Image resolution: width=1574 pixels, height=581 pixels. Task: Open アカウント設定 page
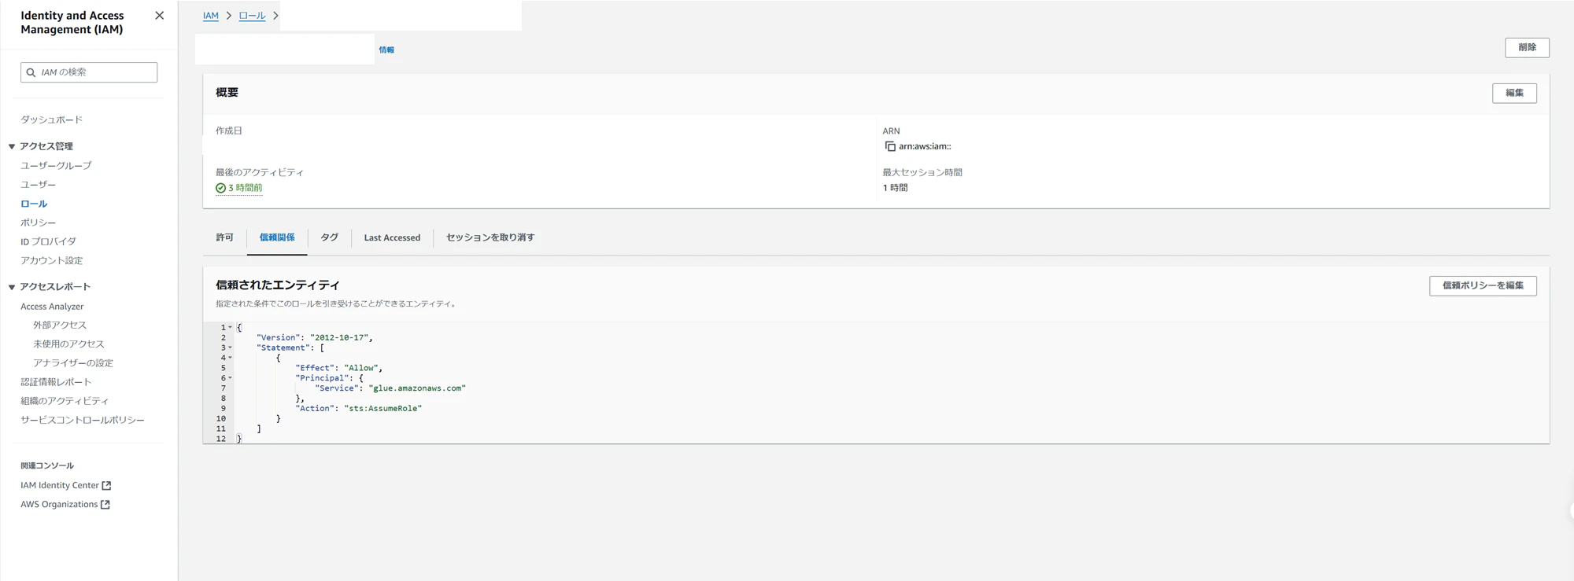pyautogui.click(x=51, y=260)
